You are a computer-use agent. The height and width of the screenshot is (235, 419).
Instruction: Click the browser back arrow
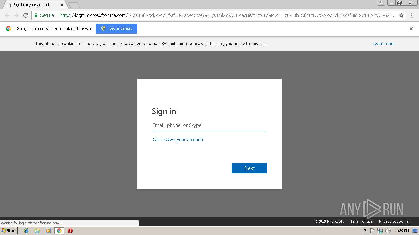(x=7, y=15)
